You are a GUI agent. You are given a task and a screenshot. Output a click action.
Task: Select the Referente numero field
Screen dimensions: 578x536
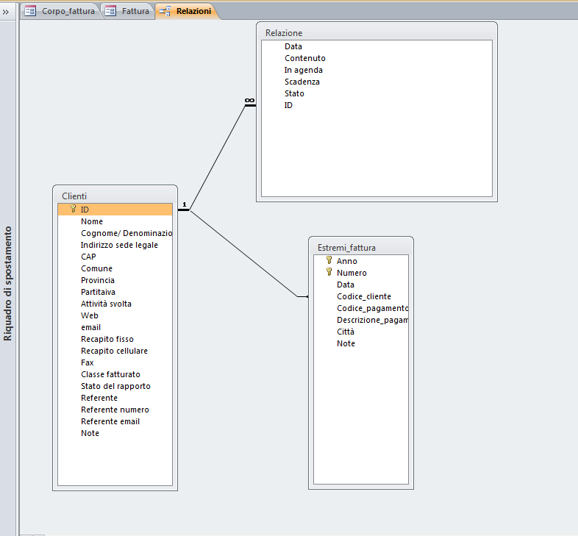tap(115, 410)
